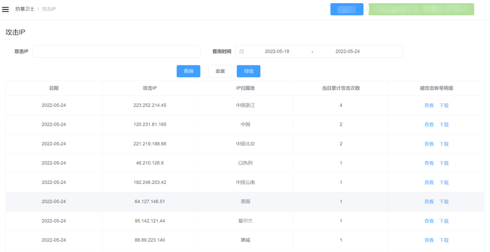Select IP cell 182.246.203.42
This screenshot has height=252, width=490.
(150, 182)
